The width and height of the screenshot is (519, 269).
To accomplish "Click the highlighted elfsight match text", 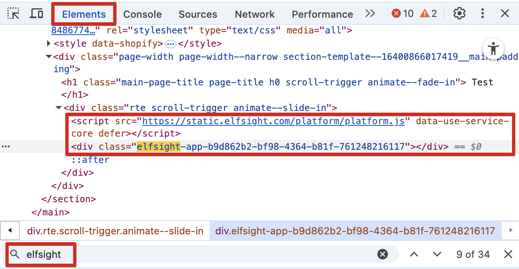I will (159, 146).
